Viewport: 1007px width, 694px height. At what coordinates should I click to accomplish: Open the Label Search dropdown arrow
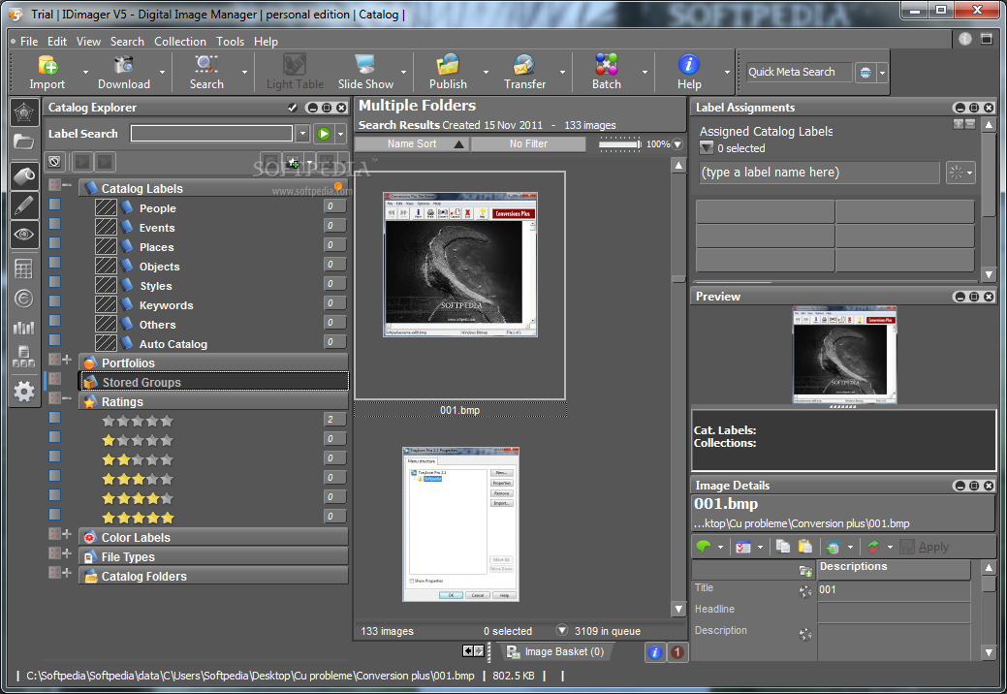click(x=302, y=134)
